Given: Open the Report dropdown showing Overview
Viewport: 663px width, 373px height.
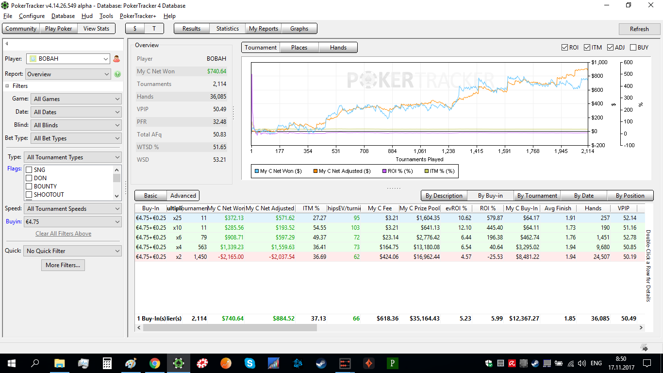Looking at the screenshot, I should [x=68, y=74].
